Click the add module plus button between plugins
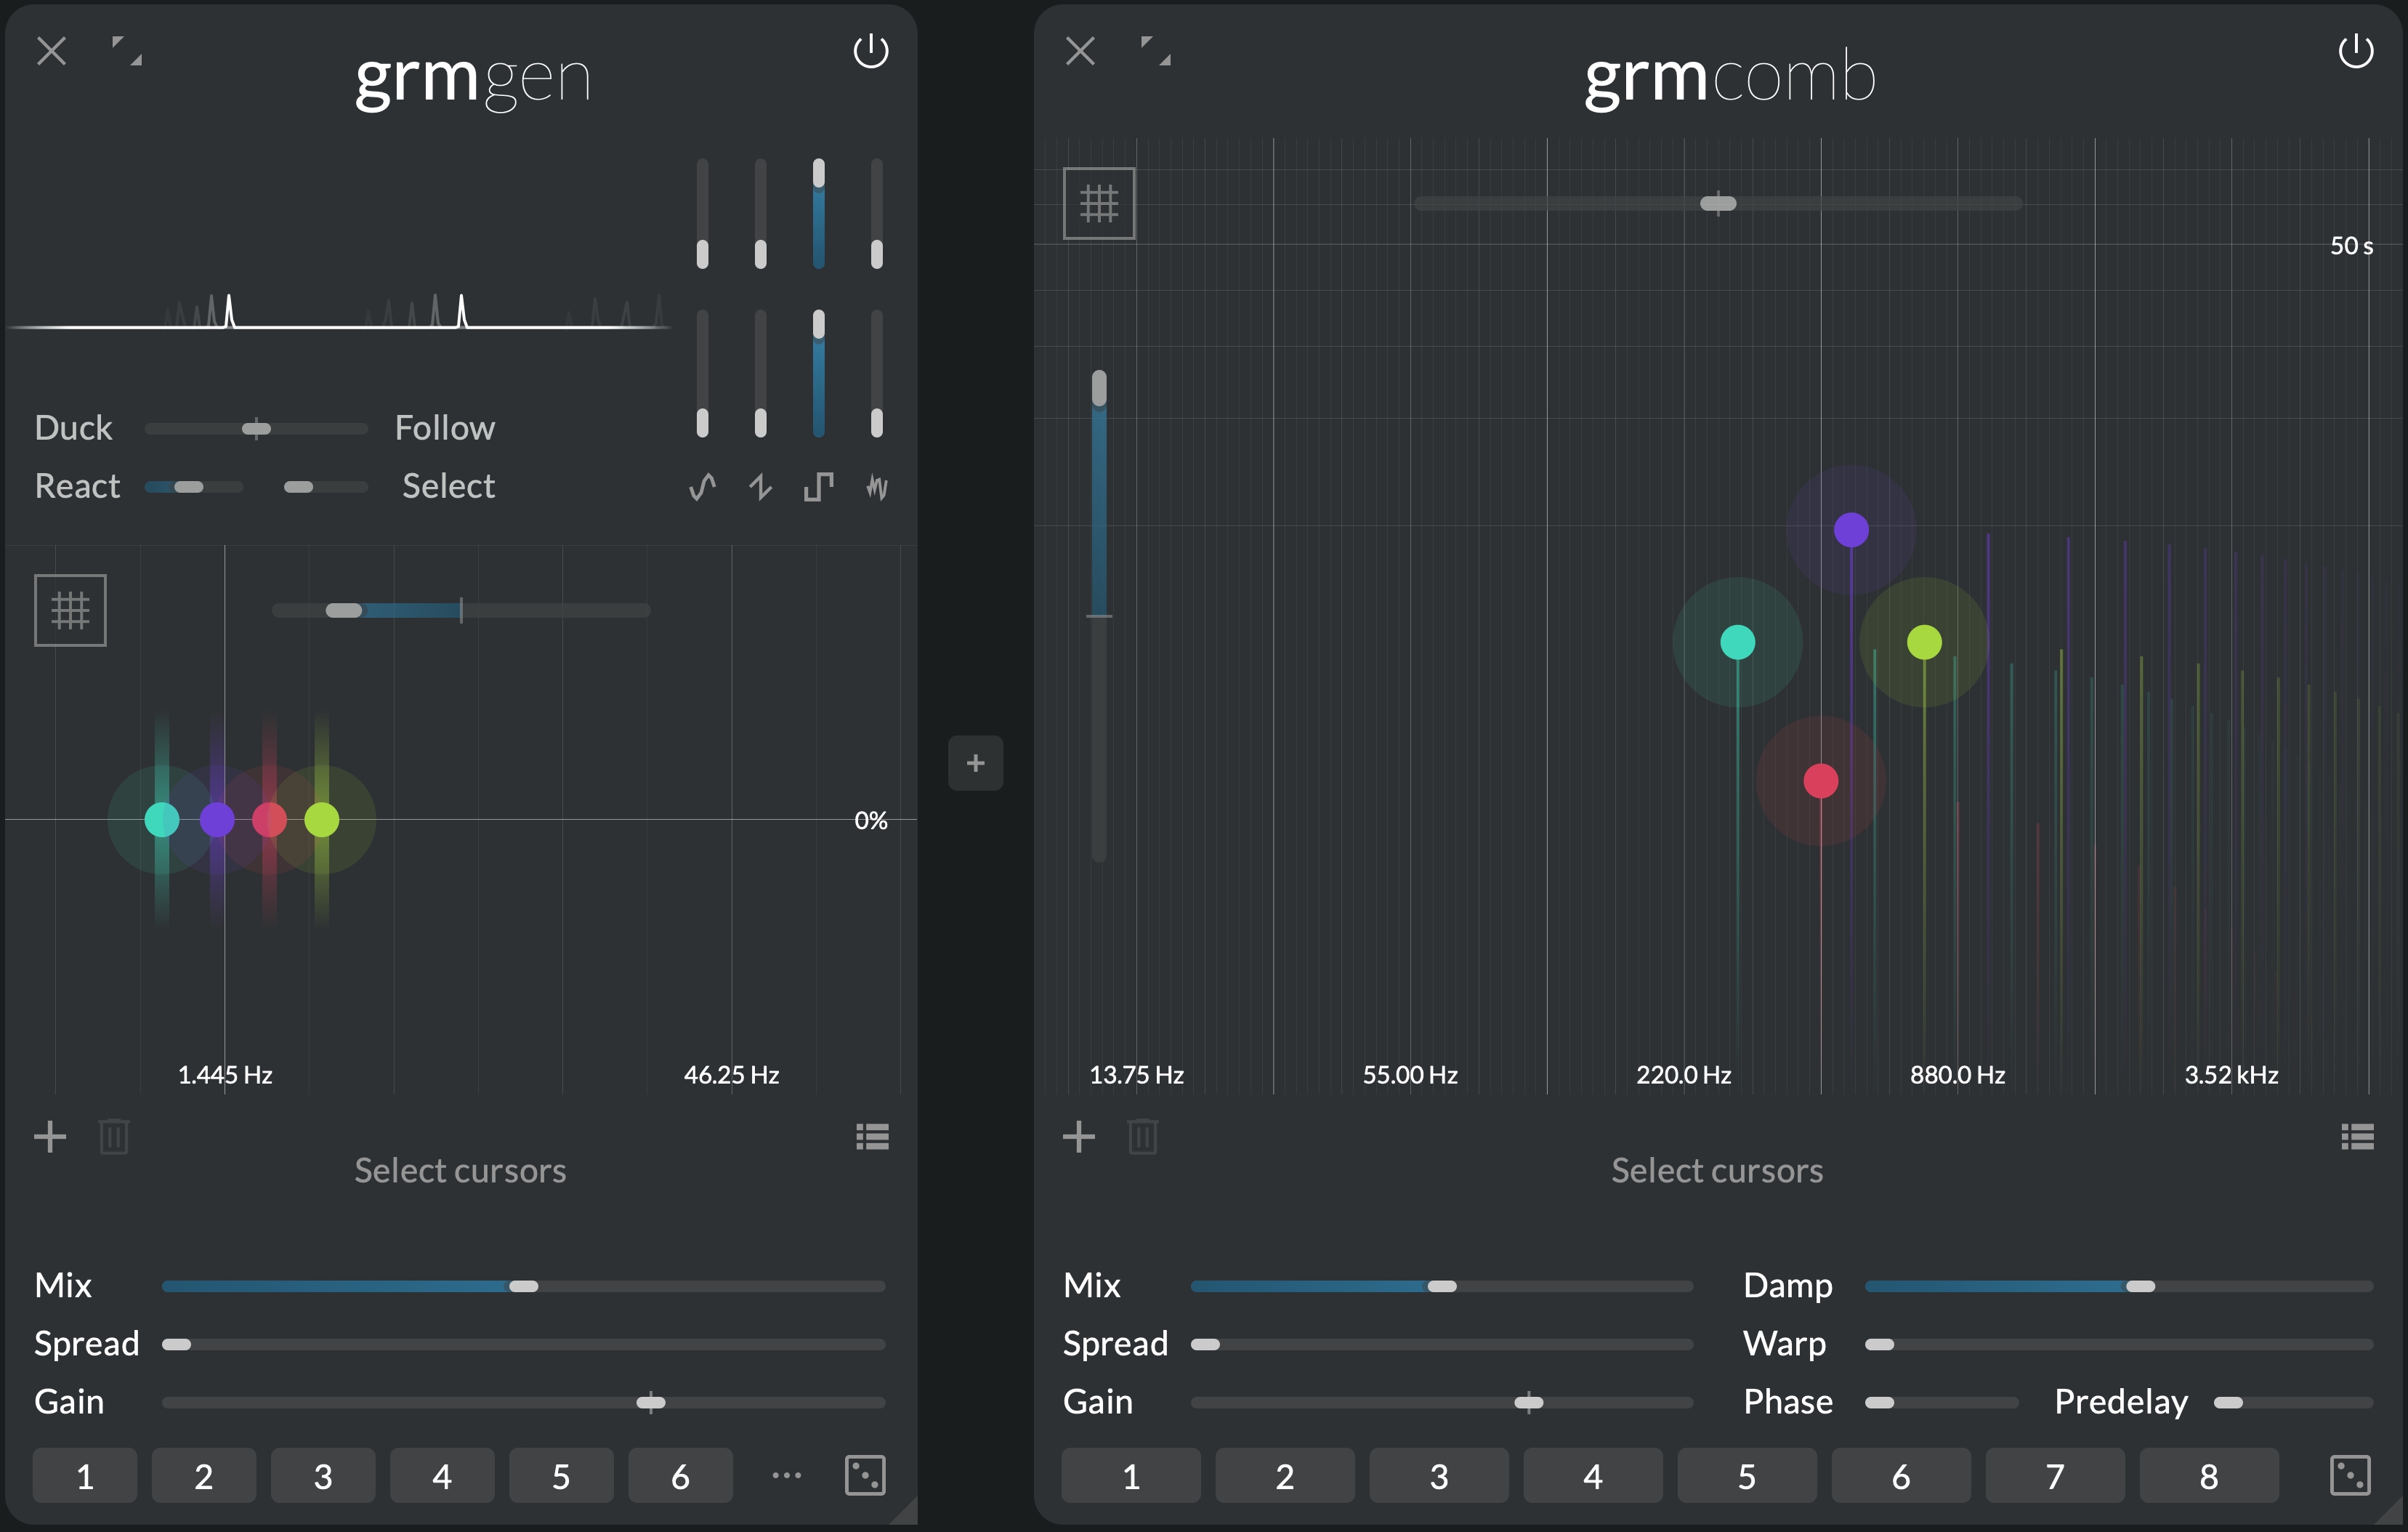This screenshot has height=1532, width=2408. pyautogui.click(x=975, y=763)
